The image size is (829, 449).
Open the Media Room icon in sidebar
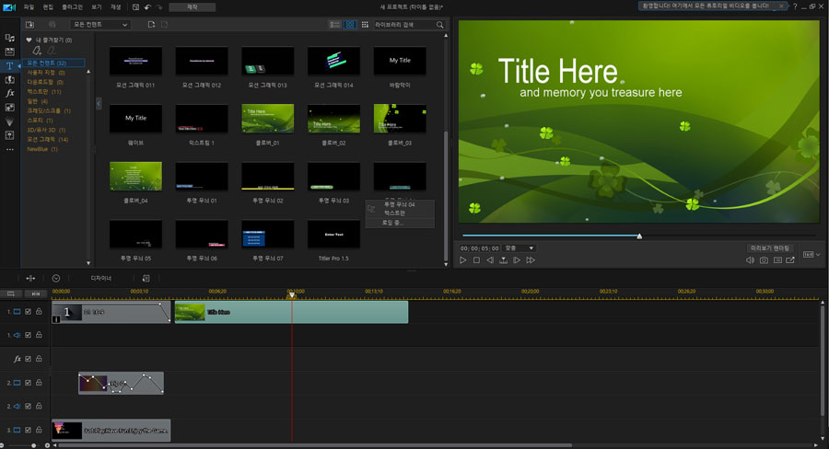click(x=9, y=38)
